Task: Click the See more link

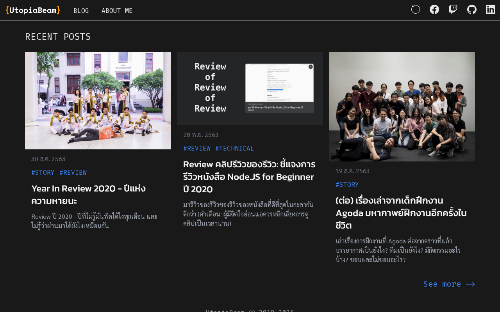Action: tap(442, 284)
